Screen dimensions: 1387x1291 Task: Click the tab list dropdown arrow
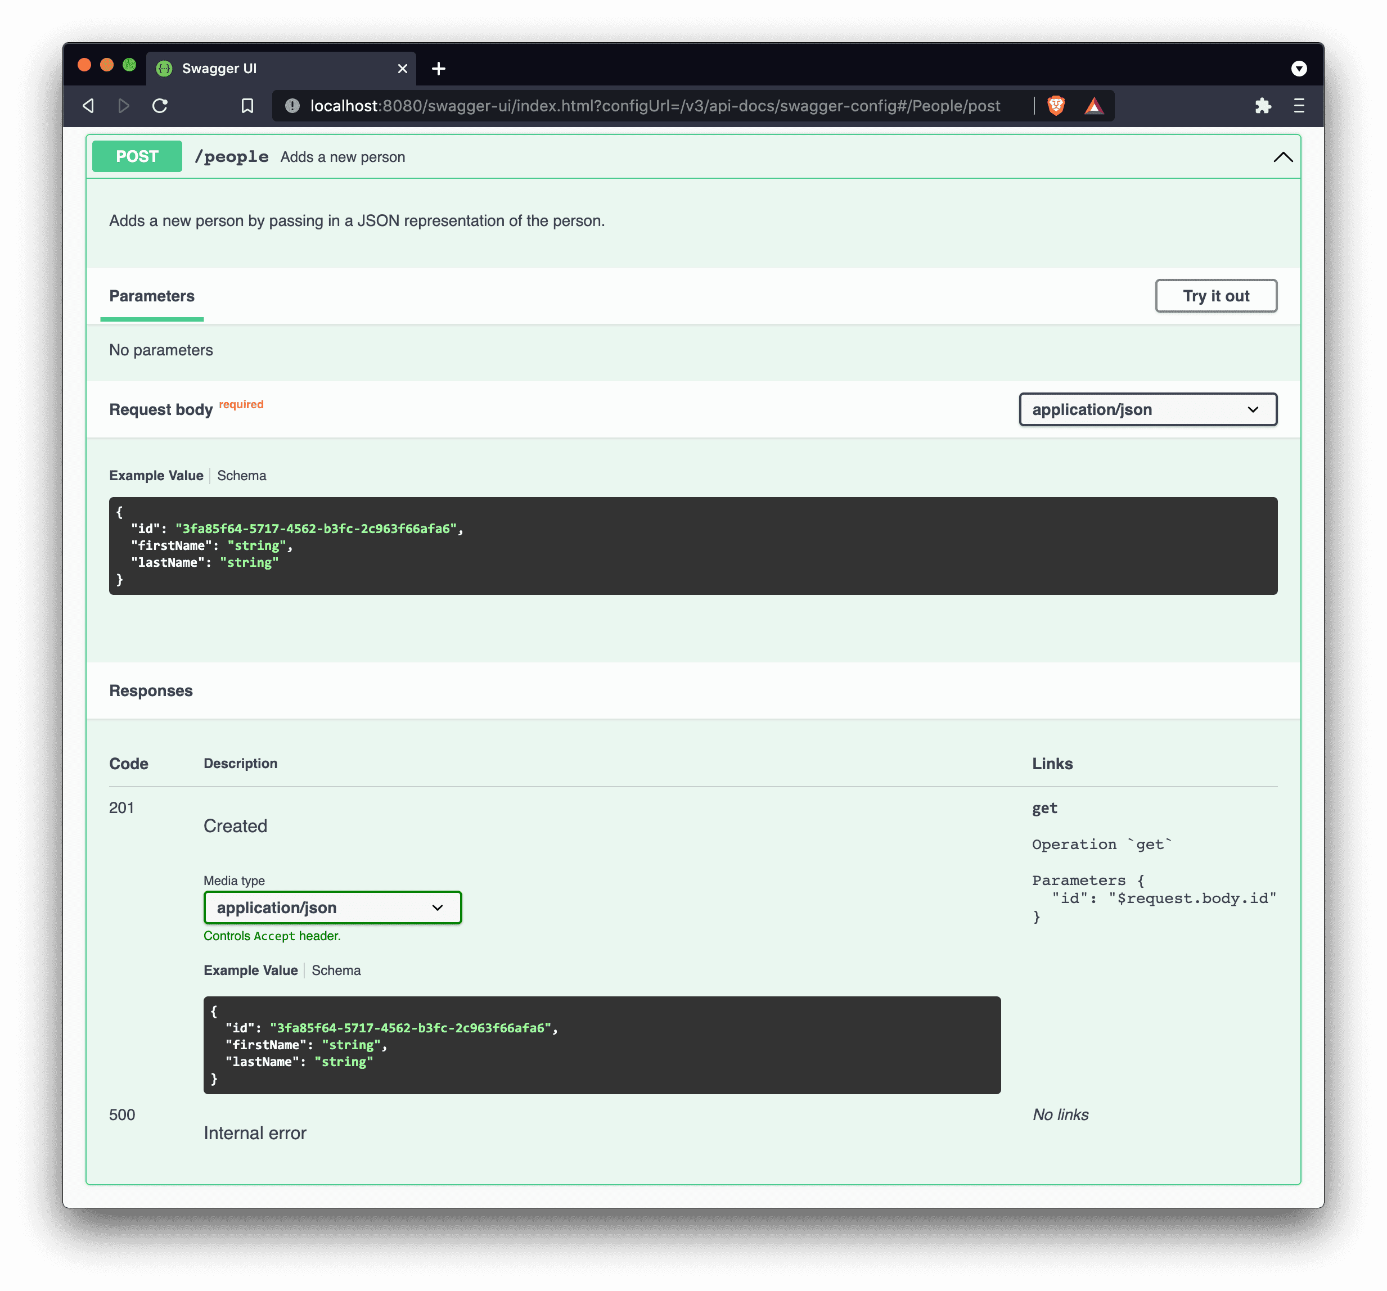(x=1298, y=69)
